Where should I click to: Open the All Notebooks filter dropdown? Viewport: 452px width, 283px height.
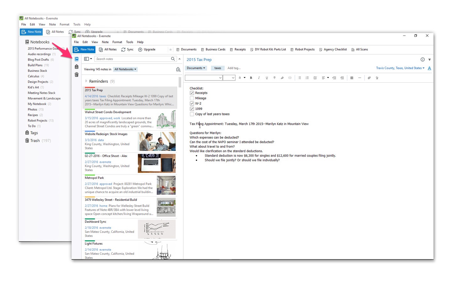pyautogui.click(x=125, y=69)
